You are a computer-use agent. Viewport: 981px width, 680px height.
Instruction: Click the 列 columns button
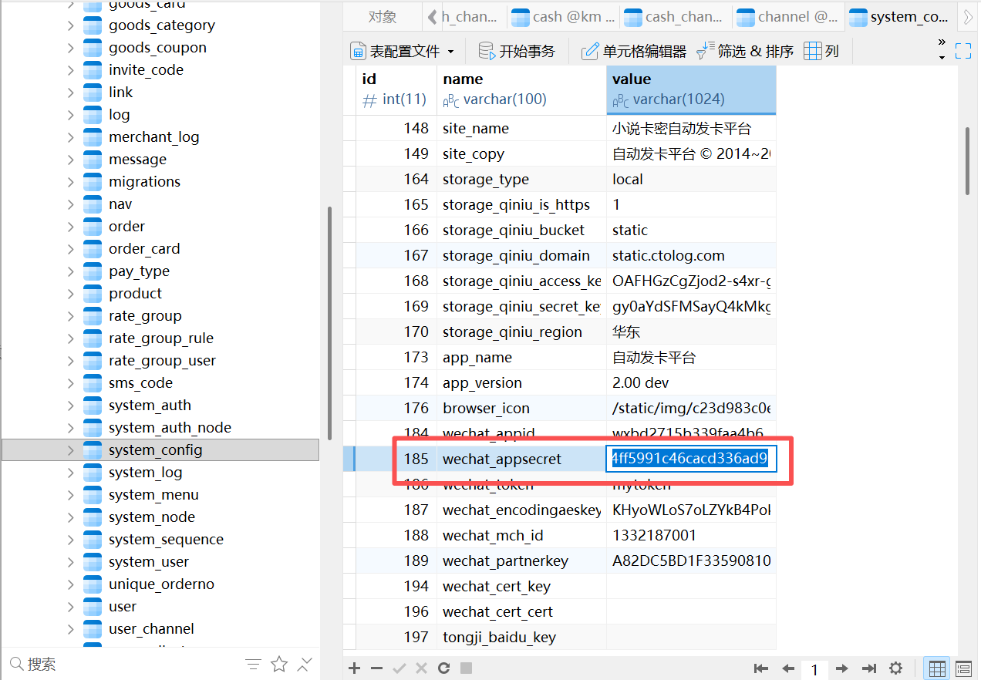(x=821, y=52)
